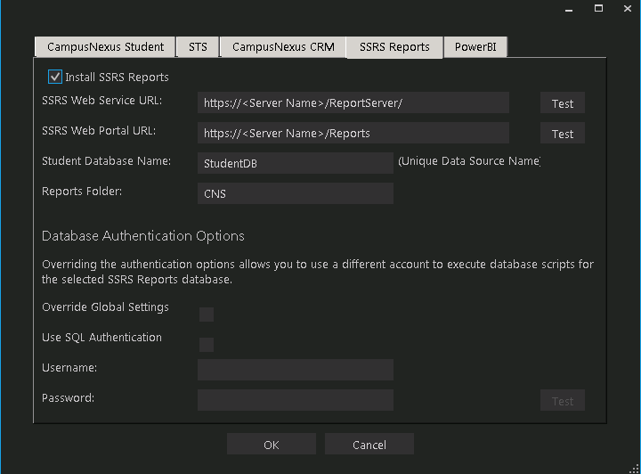Click the Database Authentication Options heading
641x474 pixels.
[x=143, y=236]
